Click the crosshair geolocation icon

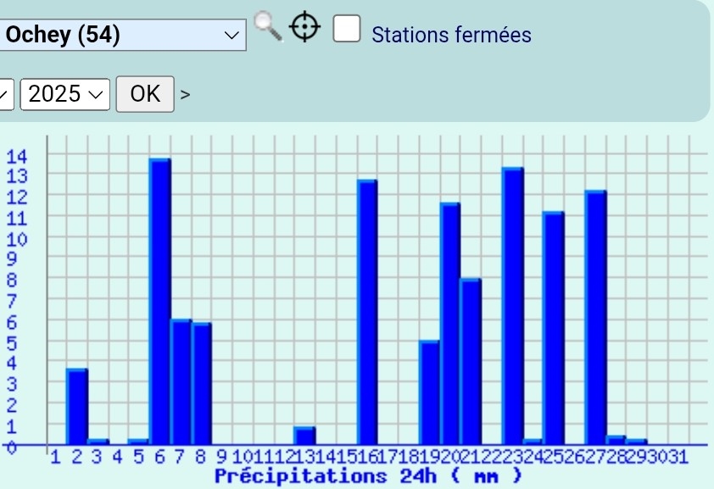(x=304, y=27)
